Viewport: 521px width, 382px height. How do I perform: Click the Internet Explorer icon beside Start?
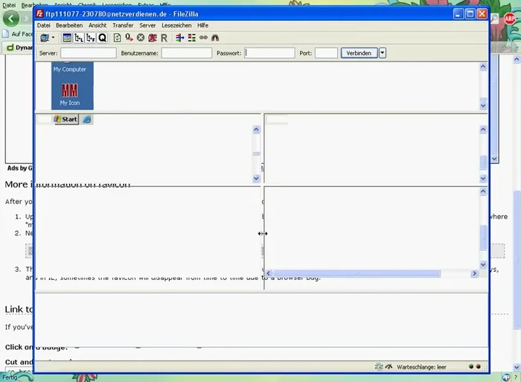[87, 120]
